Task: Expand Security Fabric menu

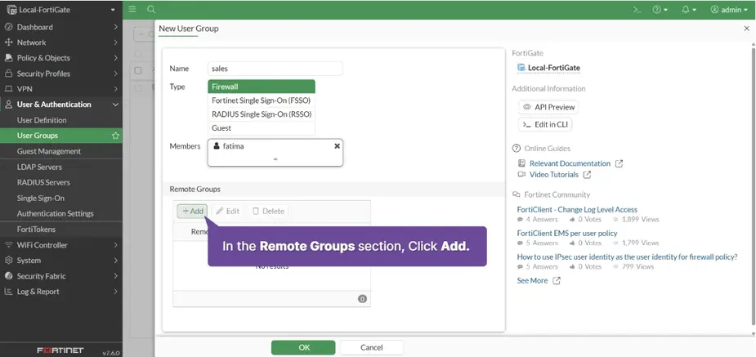Action: point(61,276)
